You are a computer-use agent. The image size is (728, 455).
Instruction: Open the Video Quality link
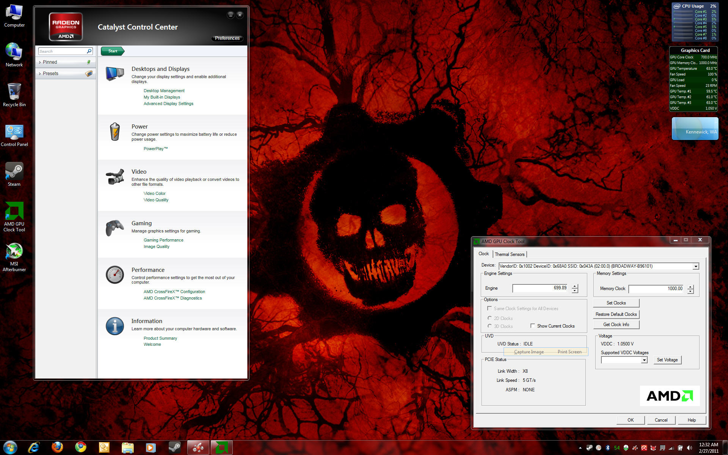tap(156, 200)
